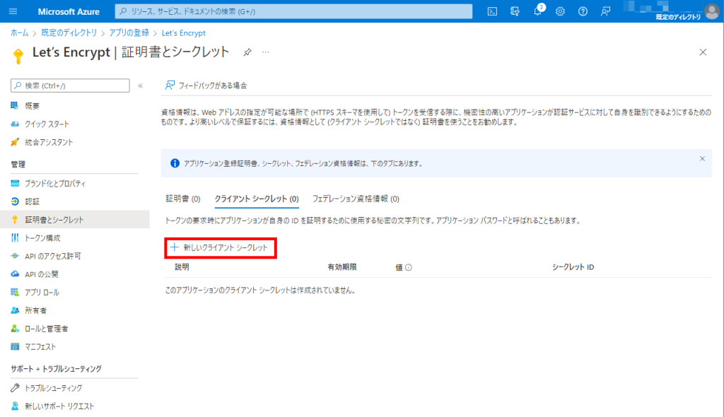The width and height of the screenshot is (724, 417).
Task: Select the クライアント シークレット (0) tab
Action: pyautogui.click(x=257, y=199)
